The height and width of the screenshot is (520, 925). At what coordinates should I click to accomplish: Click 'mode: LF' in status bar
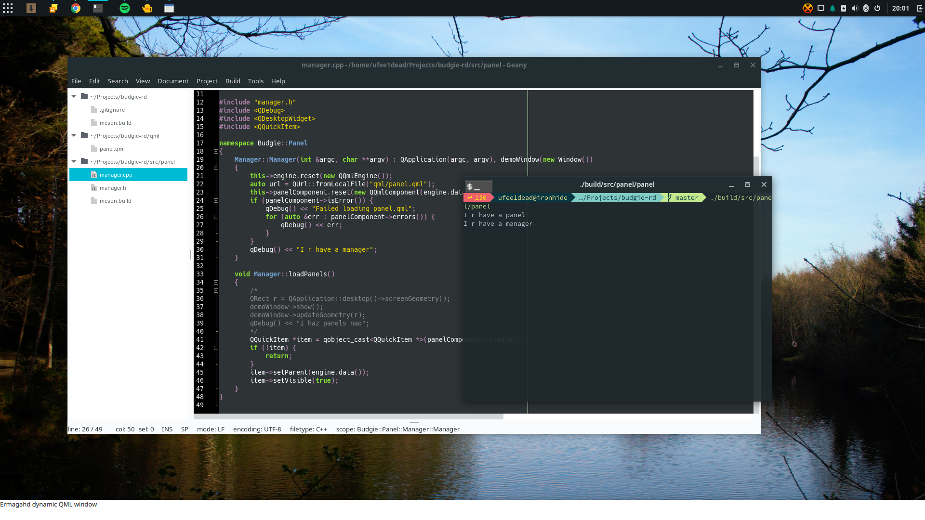211,429
